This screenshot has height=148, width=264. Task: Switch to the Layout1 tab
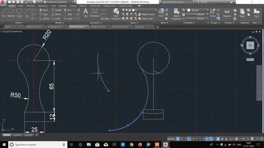(x=17, y=135)
